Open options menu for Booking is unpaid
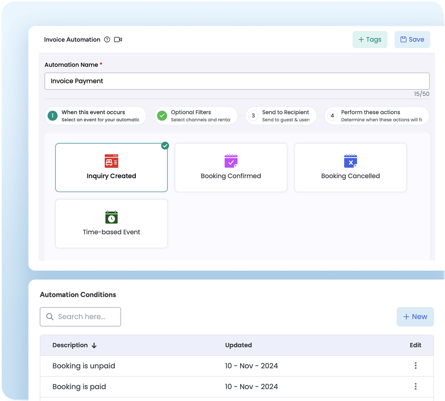445x401 pixels. tap(416, 366)
